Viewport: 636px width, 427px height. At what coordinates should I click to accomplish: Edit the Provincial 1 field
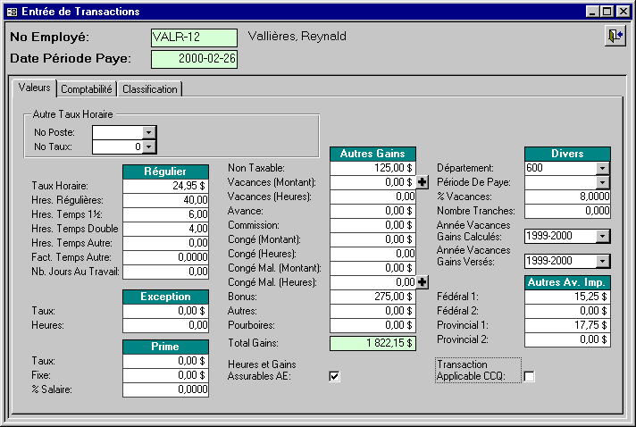[x=567, y=325]
